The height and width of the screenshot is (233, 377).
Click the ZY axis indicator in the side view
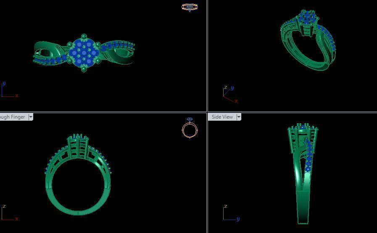pos(231,212)
